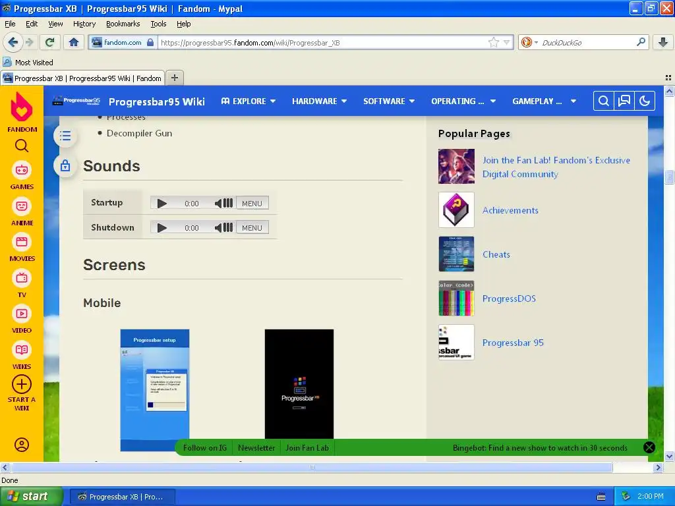The width and height of the screenshot is (675, 506).
Task: Open the search engine selector dropdown arrow
Action: pos(536,43)
